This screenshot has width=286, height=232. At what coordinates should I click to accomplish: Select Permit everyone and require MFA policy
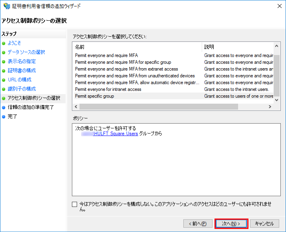tap(106, 55)
